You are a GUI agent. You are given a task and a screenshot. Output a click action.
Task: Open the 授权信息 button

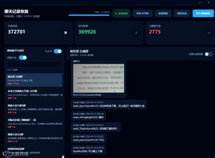click(x=182, y=13)
